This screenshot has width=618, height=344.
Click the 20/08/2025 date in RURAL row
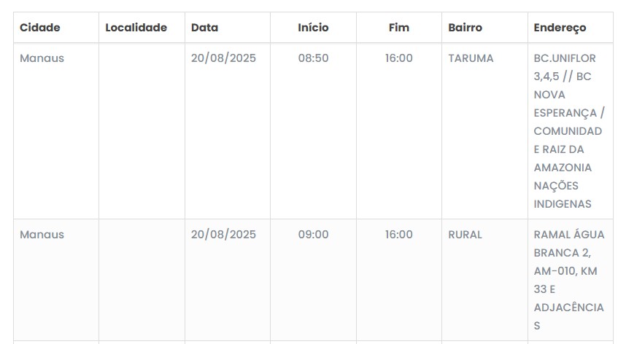tap(223, 235)
